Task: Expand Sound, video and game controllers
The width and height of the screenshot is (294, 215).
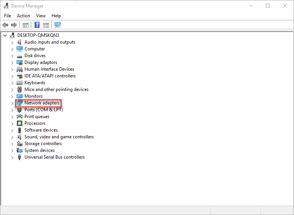Action: 12,137
